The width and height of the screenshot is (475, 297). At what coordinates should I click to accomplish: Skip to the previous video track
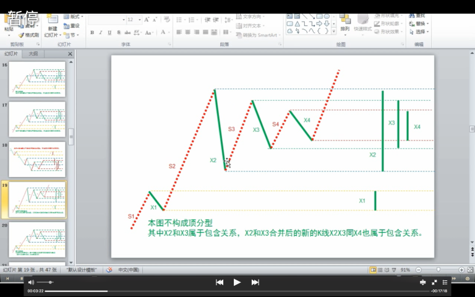pos(219,282)
